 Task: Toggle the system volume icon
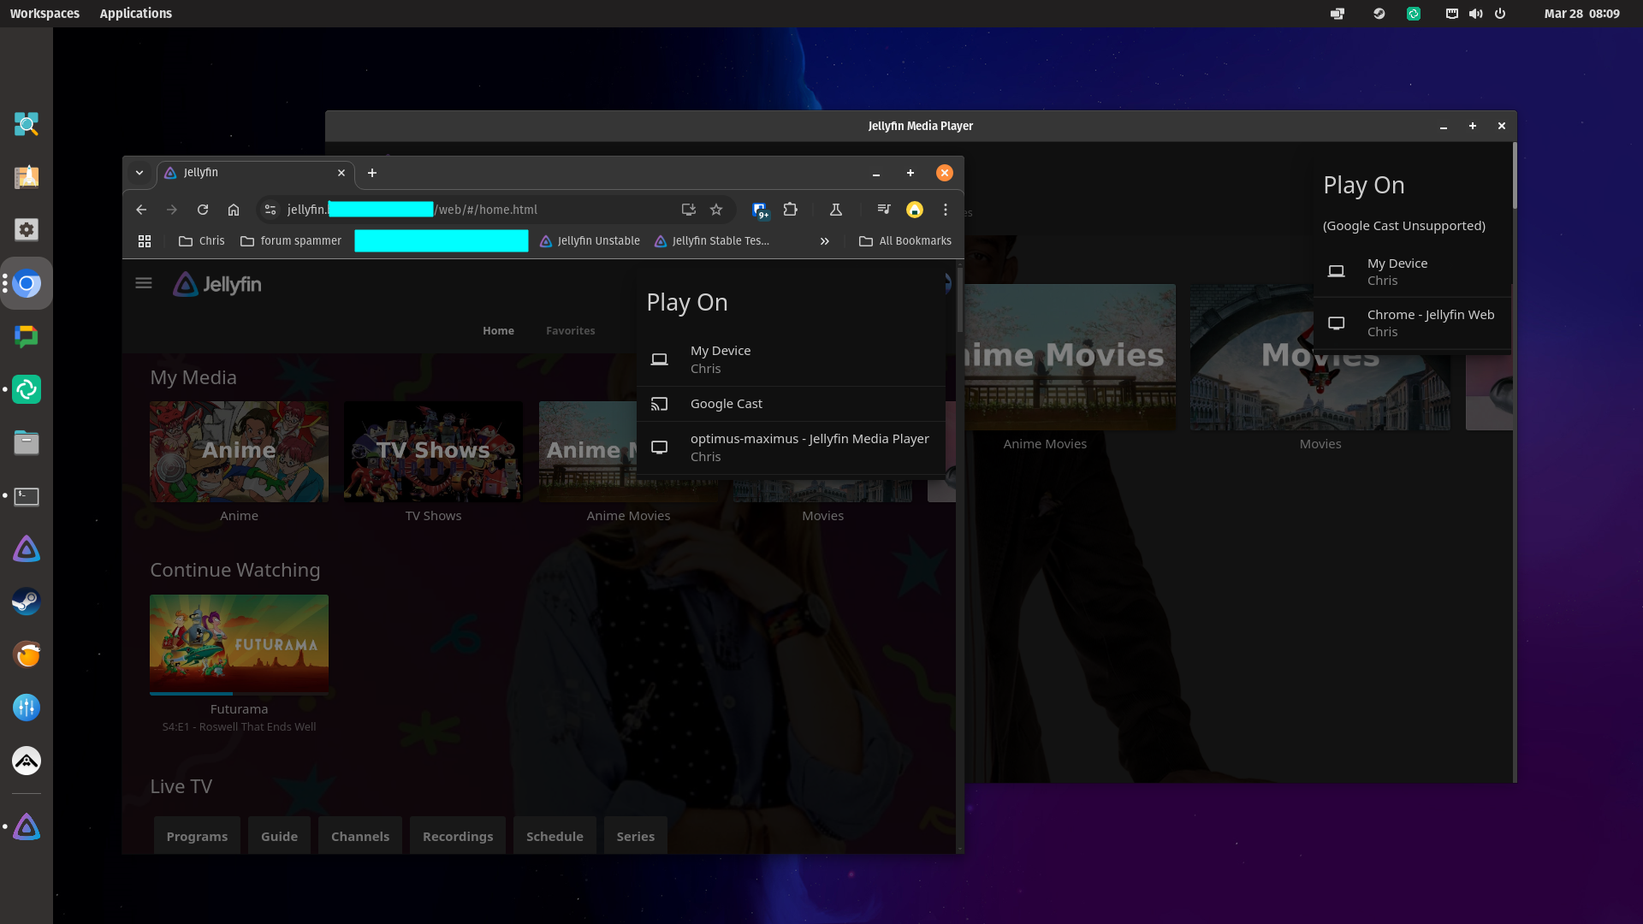pyautogui.click(x=1476, y=14)
